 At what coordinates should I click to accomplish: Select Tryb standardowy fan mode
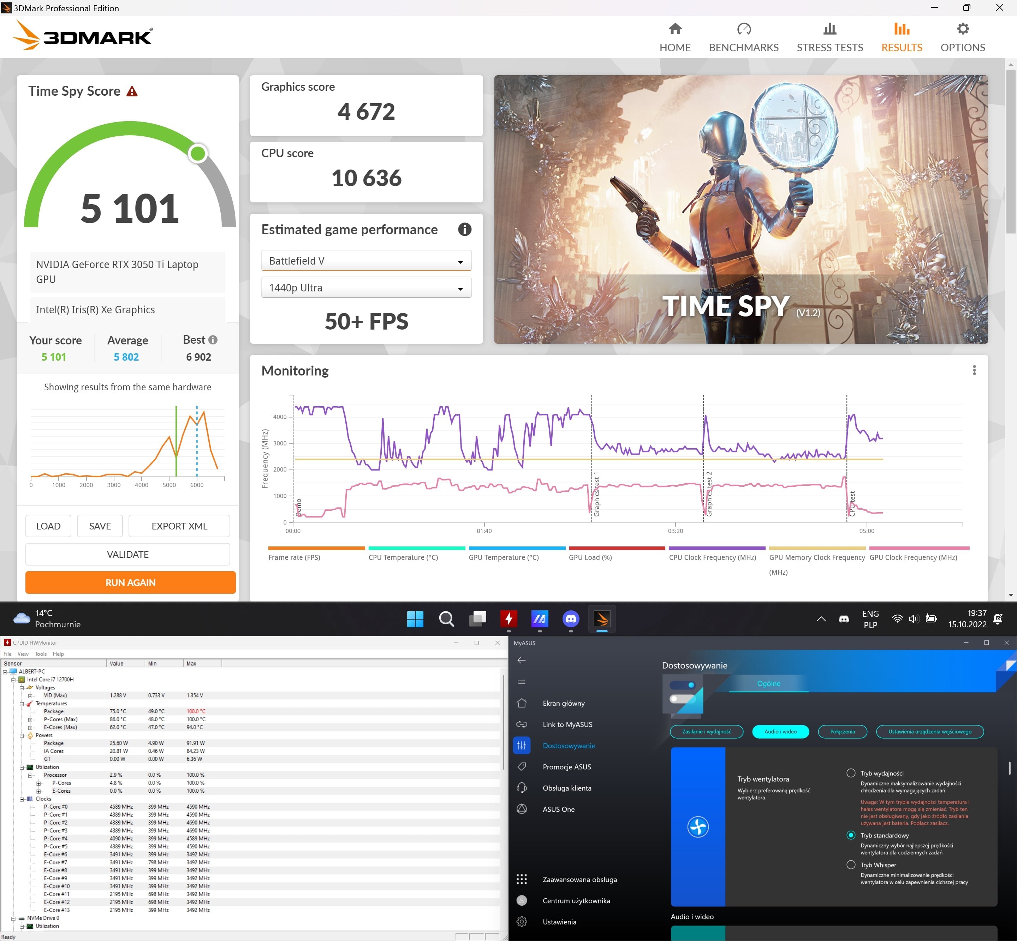point(851,835)
